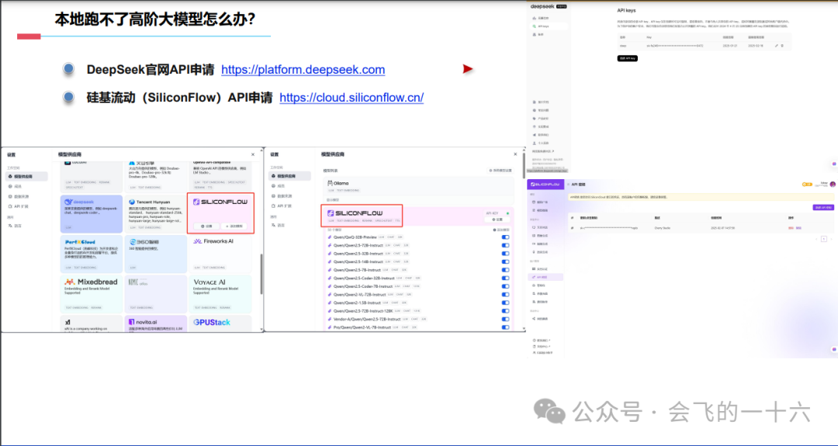This screenshot has width=838, height=446.
Task: Click the Fireworks AI logo icon
Action: click(x=197, y=241)
